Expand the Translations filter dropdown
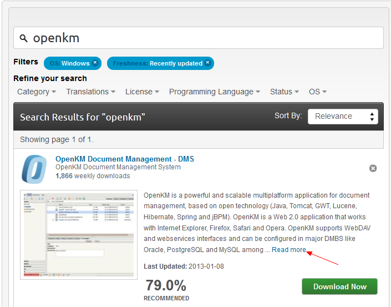 tap(90, 92)
